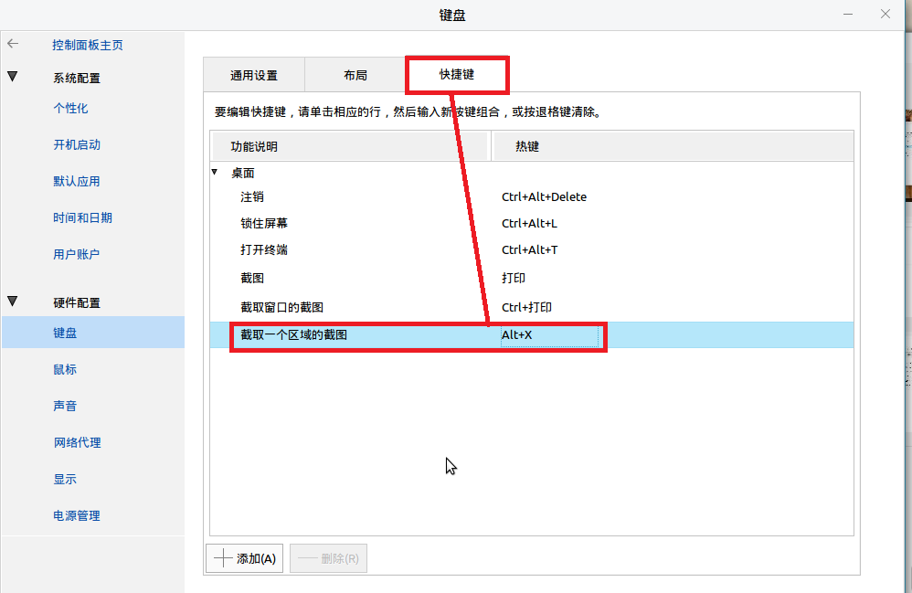Screen dimensions: 912x593
Task: Edit the Alt+X hotkey field
Action: pyautogui.click(x=549, y=334)
